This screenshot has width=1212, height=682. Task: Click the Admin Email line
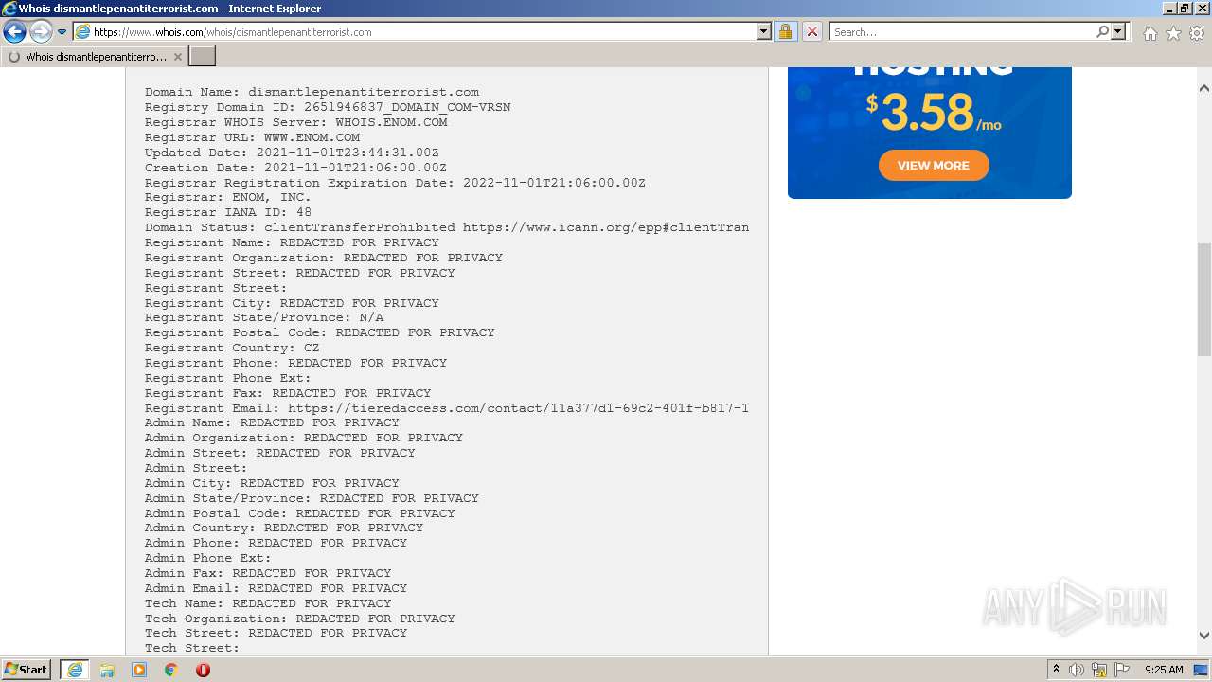coord(276,588)
